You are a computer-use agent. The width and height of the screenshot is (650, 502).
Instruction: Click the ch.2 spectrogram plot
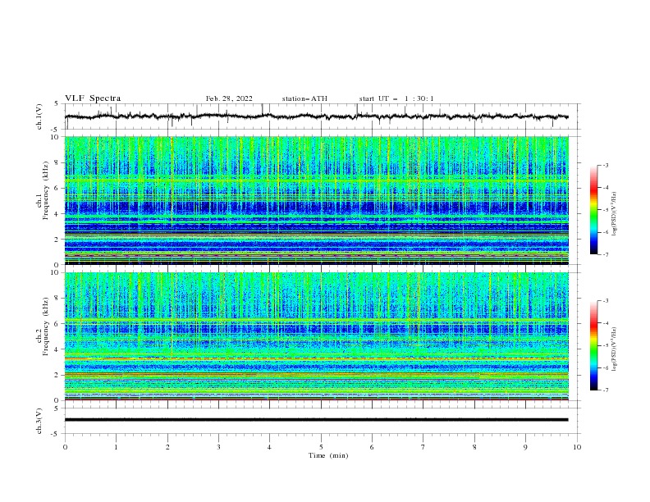[x=317, y=336]
